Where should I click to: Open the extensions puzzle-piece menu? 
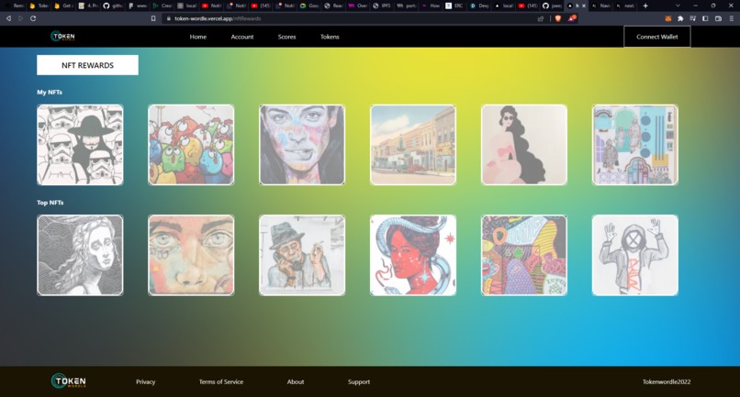(680, 18)
